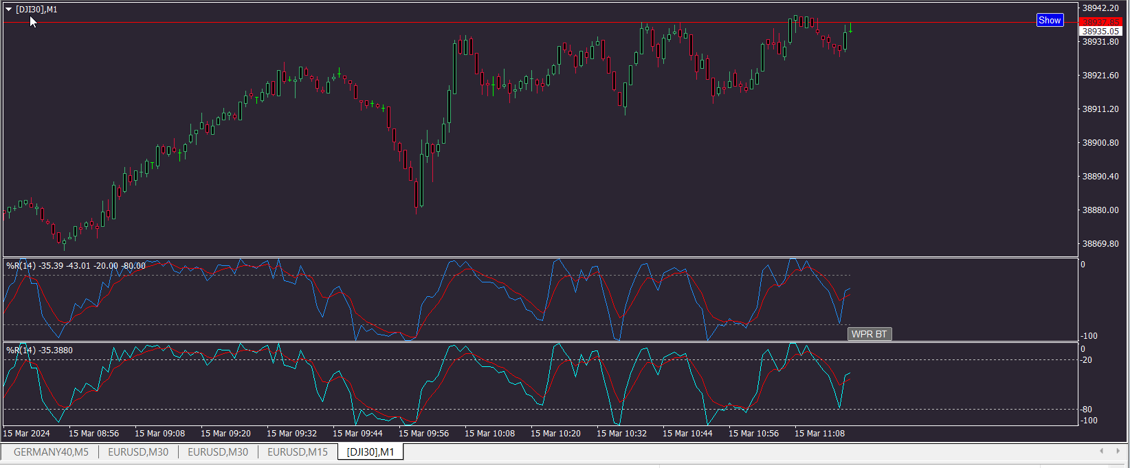Click the red 38937.85 price level label
The height and width of the screenshot is (468, 1130).
[1100, 22]
